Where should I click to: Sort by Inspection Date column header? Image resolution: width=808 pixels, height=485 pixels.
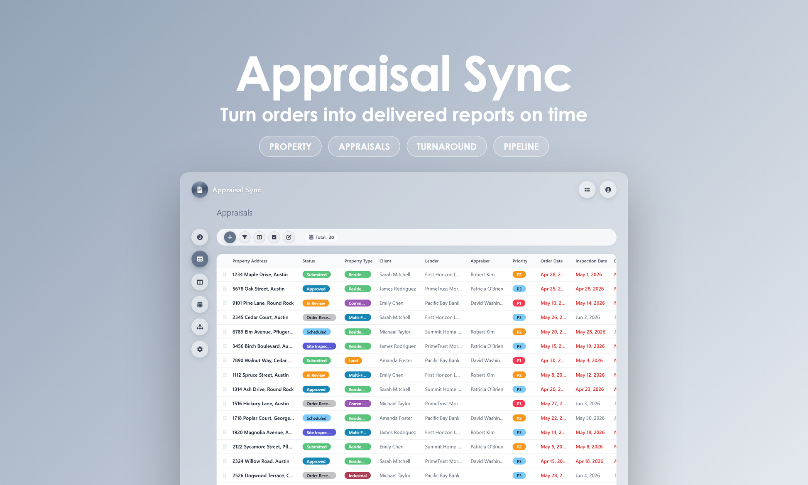coord(591,261)
